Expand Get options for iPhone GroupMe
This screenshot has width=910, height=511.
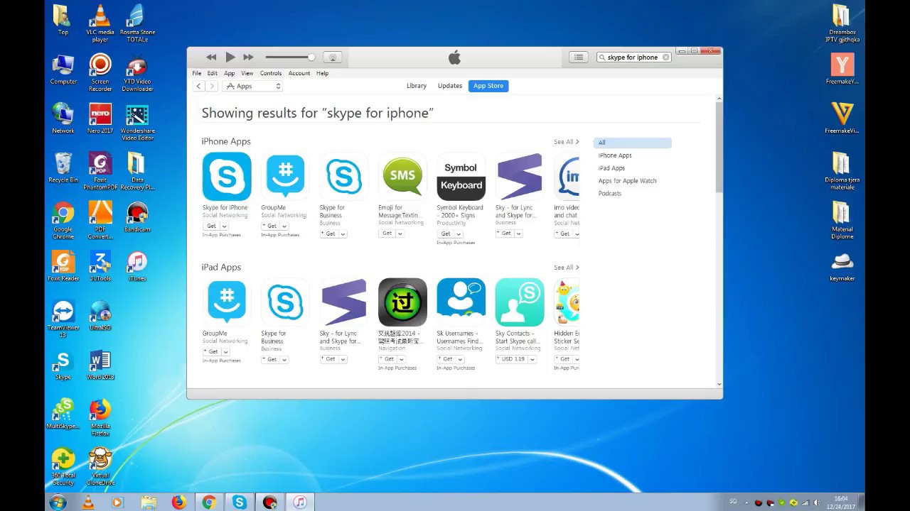pos(283,226)
